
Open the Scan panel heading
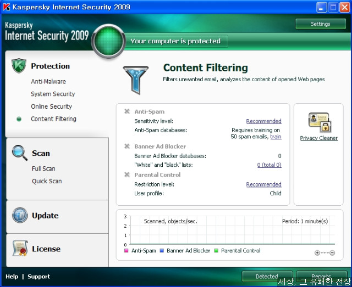pos(41,153)
